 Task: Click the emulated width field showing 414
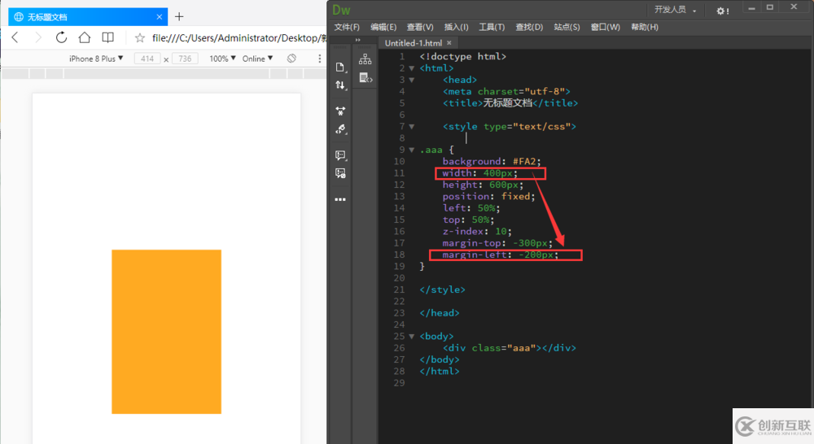[147, 59]
